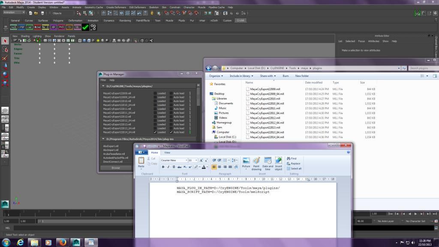Switch to the View tab in WordPad
Viewport: 439px width, 247px height.
point(168,153)
